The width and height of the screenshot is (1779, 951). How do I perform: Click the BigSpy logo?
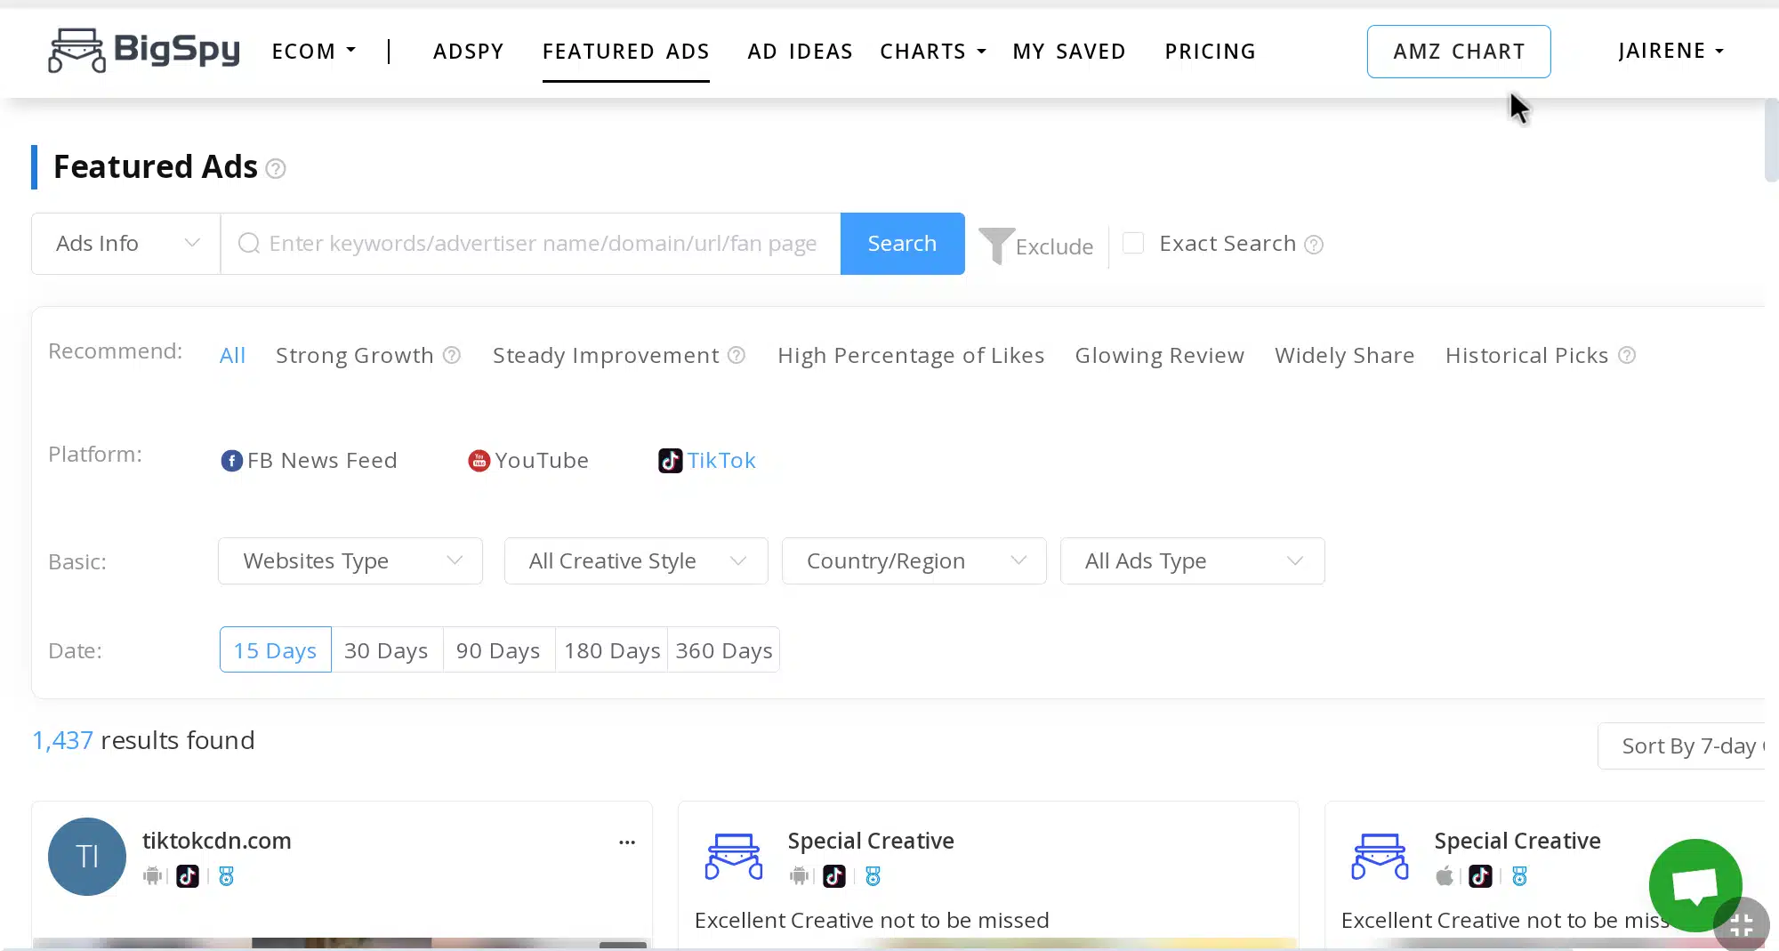tap(142, 51)
